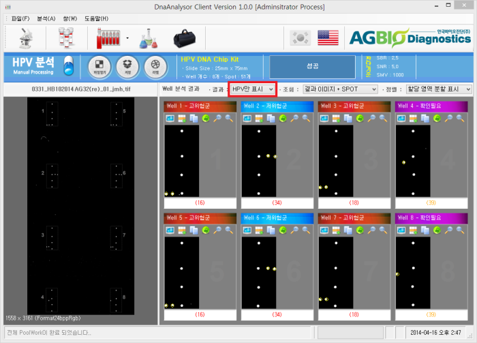The image size is (477, 343).
Task: Select the Well 7 - 고위험군 header
Action: click(354, 218)
